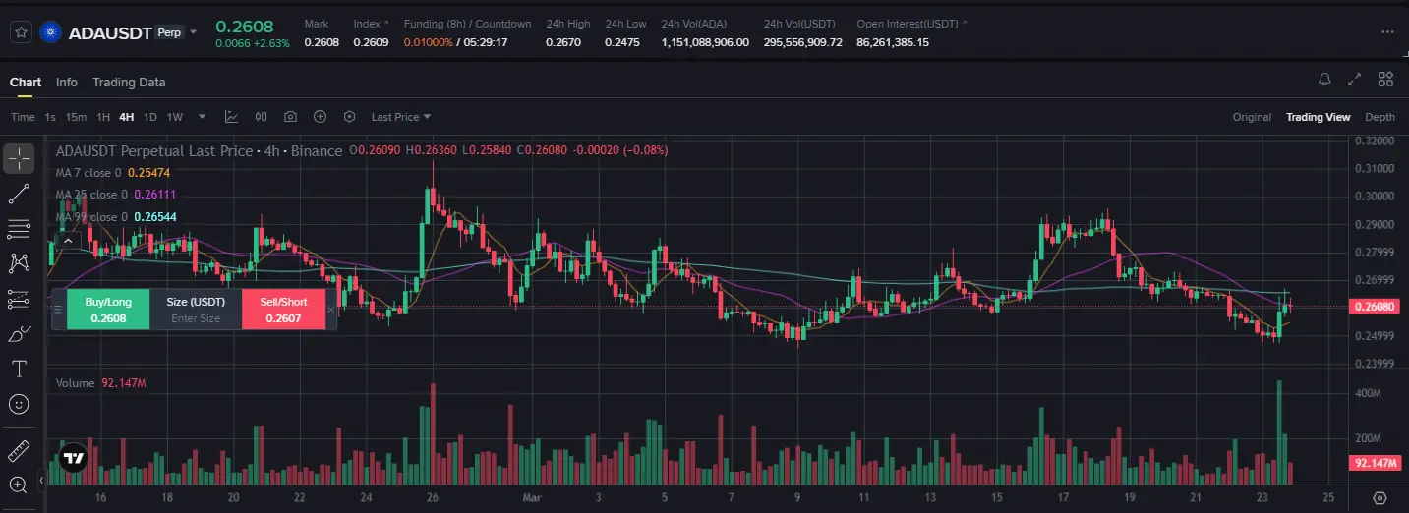Click the Volume 92.147M legend
Image resolution: width=1409 pixels, height=513 pixels.
(101, 383)
